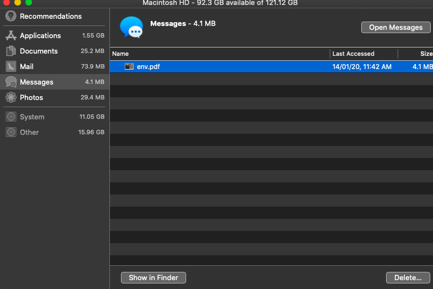Viewport: 433px width, 289px height.
Task: Click the 15.96 GB Other size
Action: [x=92, y=132]
